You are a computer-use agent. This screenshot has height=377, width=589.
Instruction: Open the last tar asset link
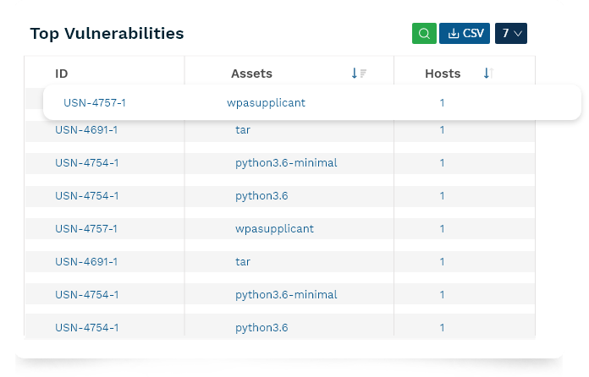(x=243, y=262)
